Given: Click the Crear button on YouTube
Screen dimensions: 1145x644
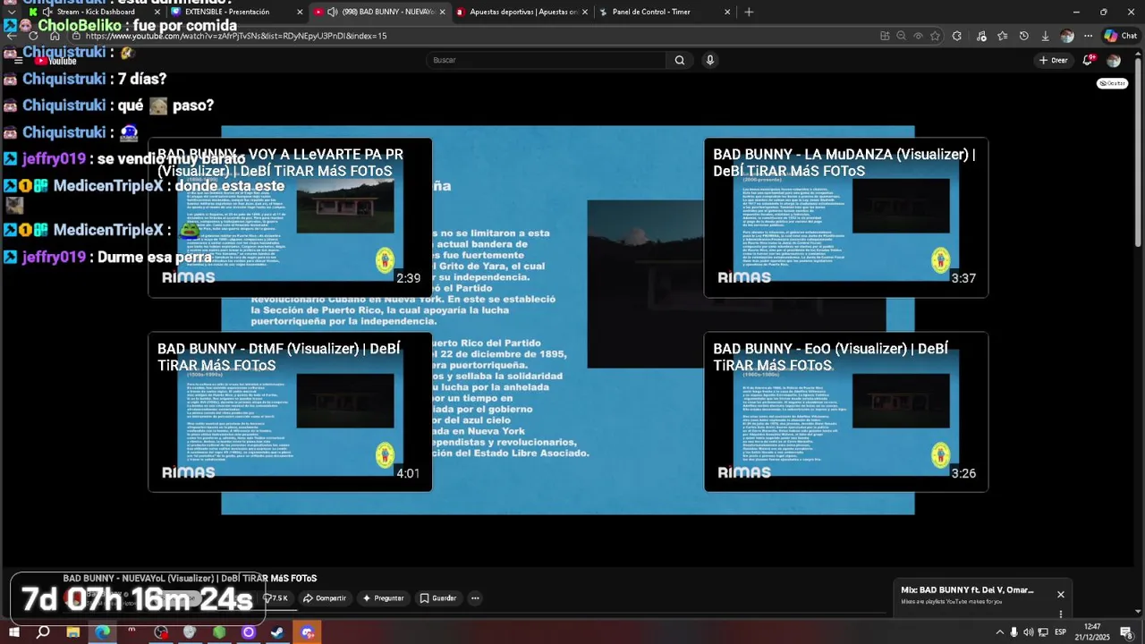Looking at the screenshot, I should tap(1053, 60).
